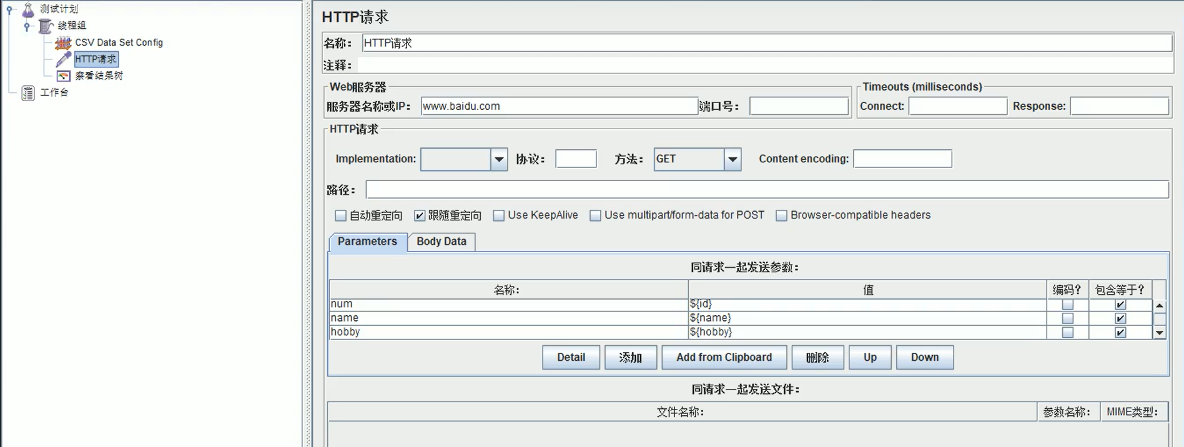This screenshot has height=447, width=1184.
Task: Click the View Results Tree icon
Action: tap(63, 76)
